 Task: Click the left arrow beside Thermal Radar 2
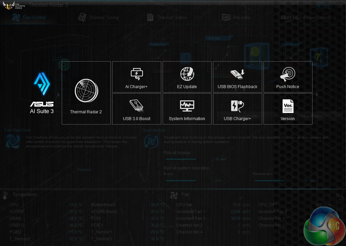pos(58,95)
